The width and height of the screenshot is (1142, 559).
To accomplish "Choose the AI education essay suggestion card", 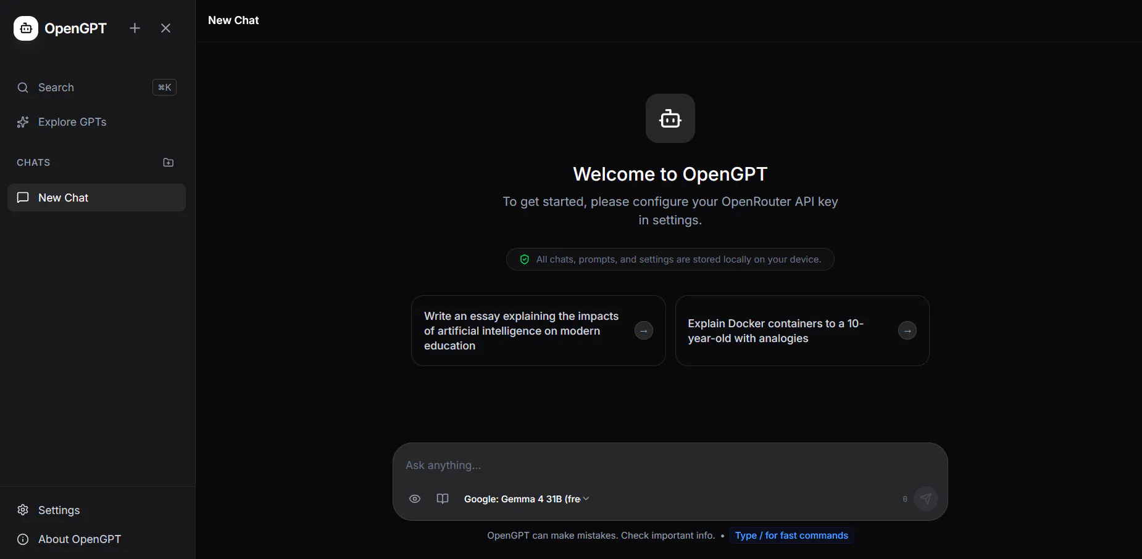I will (538, 331).
